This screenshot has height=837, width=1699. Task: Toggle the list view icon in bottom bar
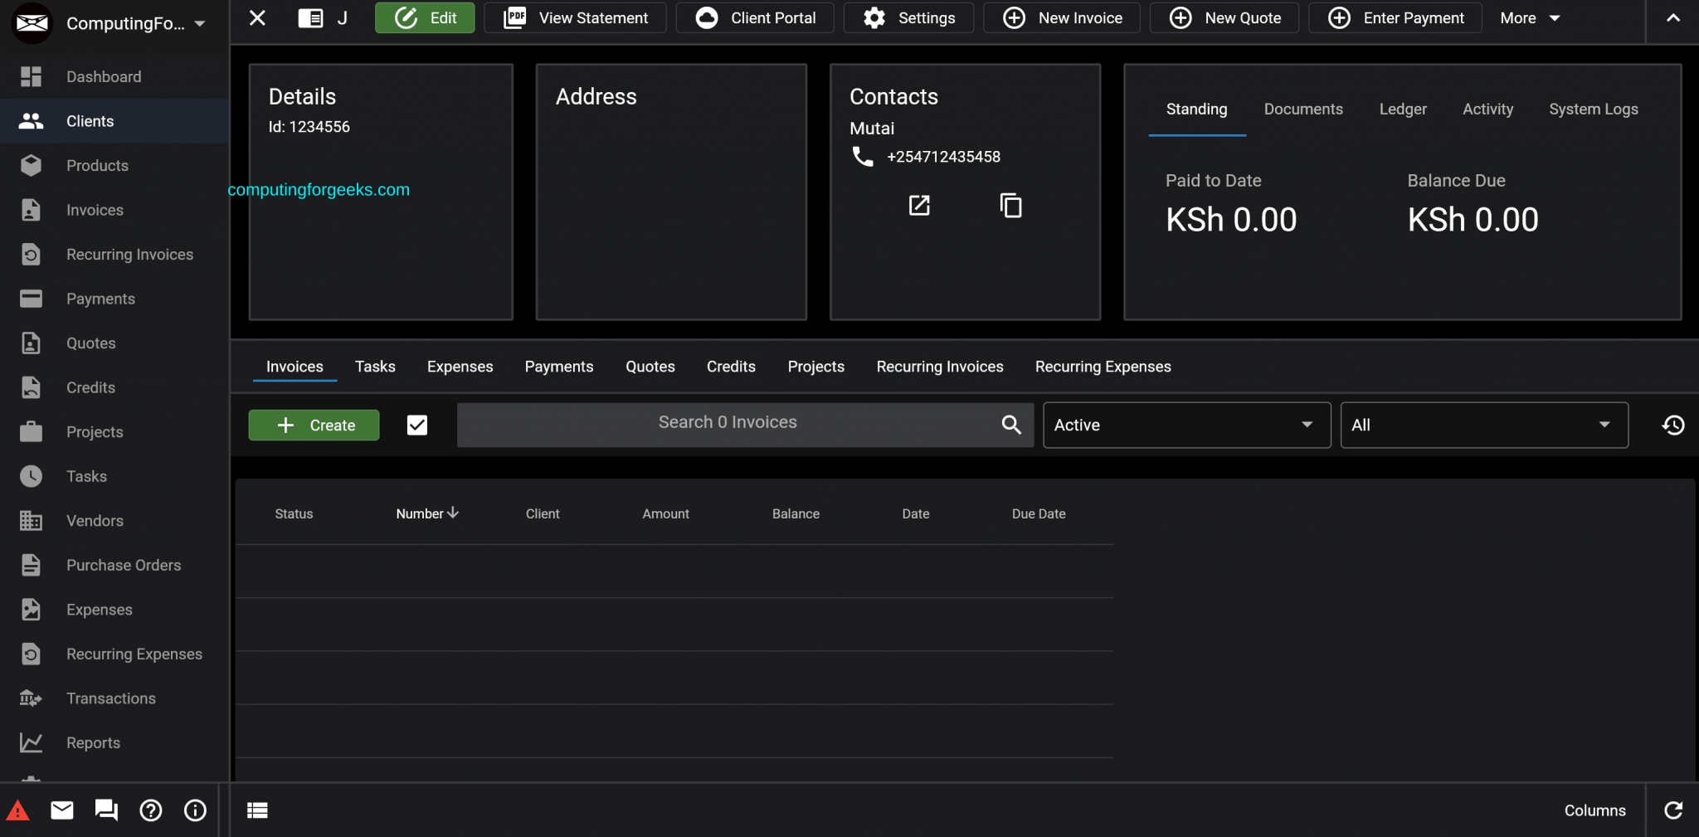(x=257, y=810)
